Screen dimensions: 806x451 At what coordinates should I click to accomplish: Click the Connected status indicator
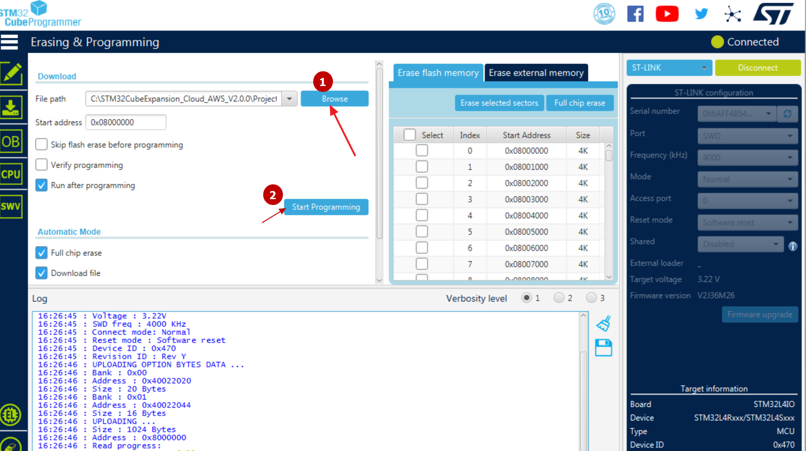pyautogui.click(x=745, y=42)
